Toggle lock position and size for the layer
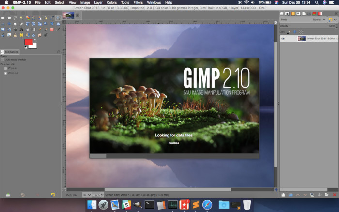The width and height of the screenshot is (339, 212). [x=294, y=32]
